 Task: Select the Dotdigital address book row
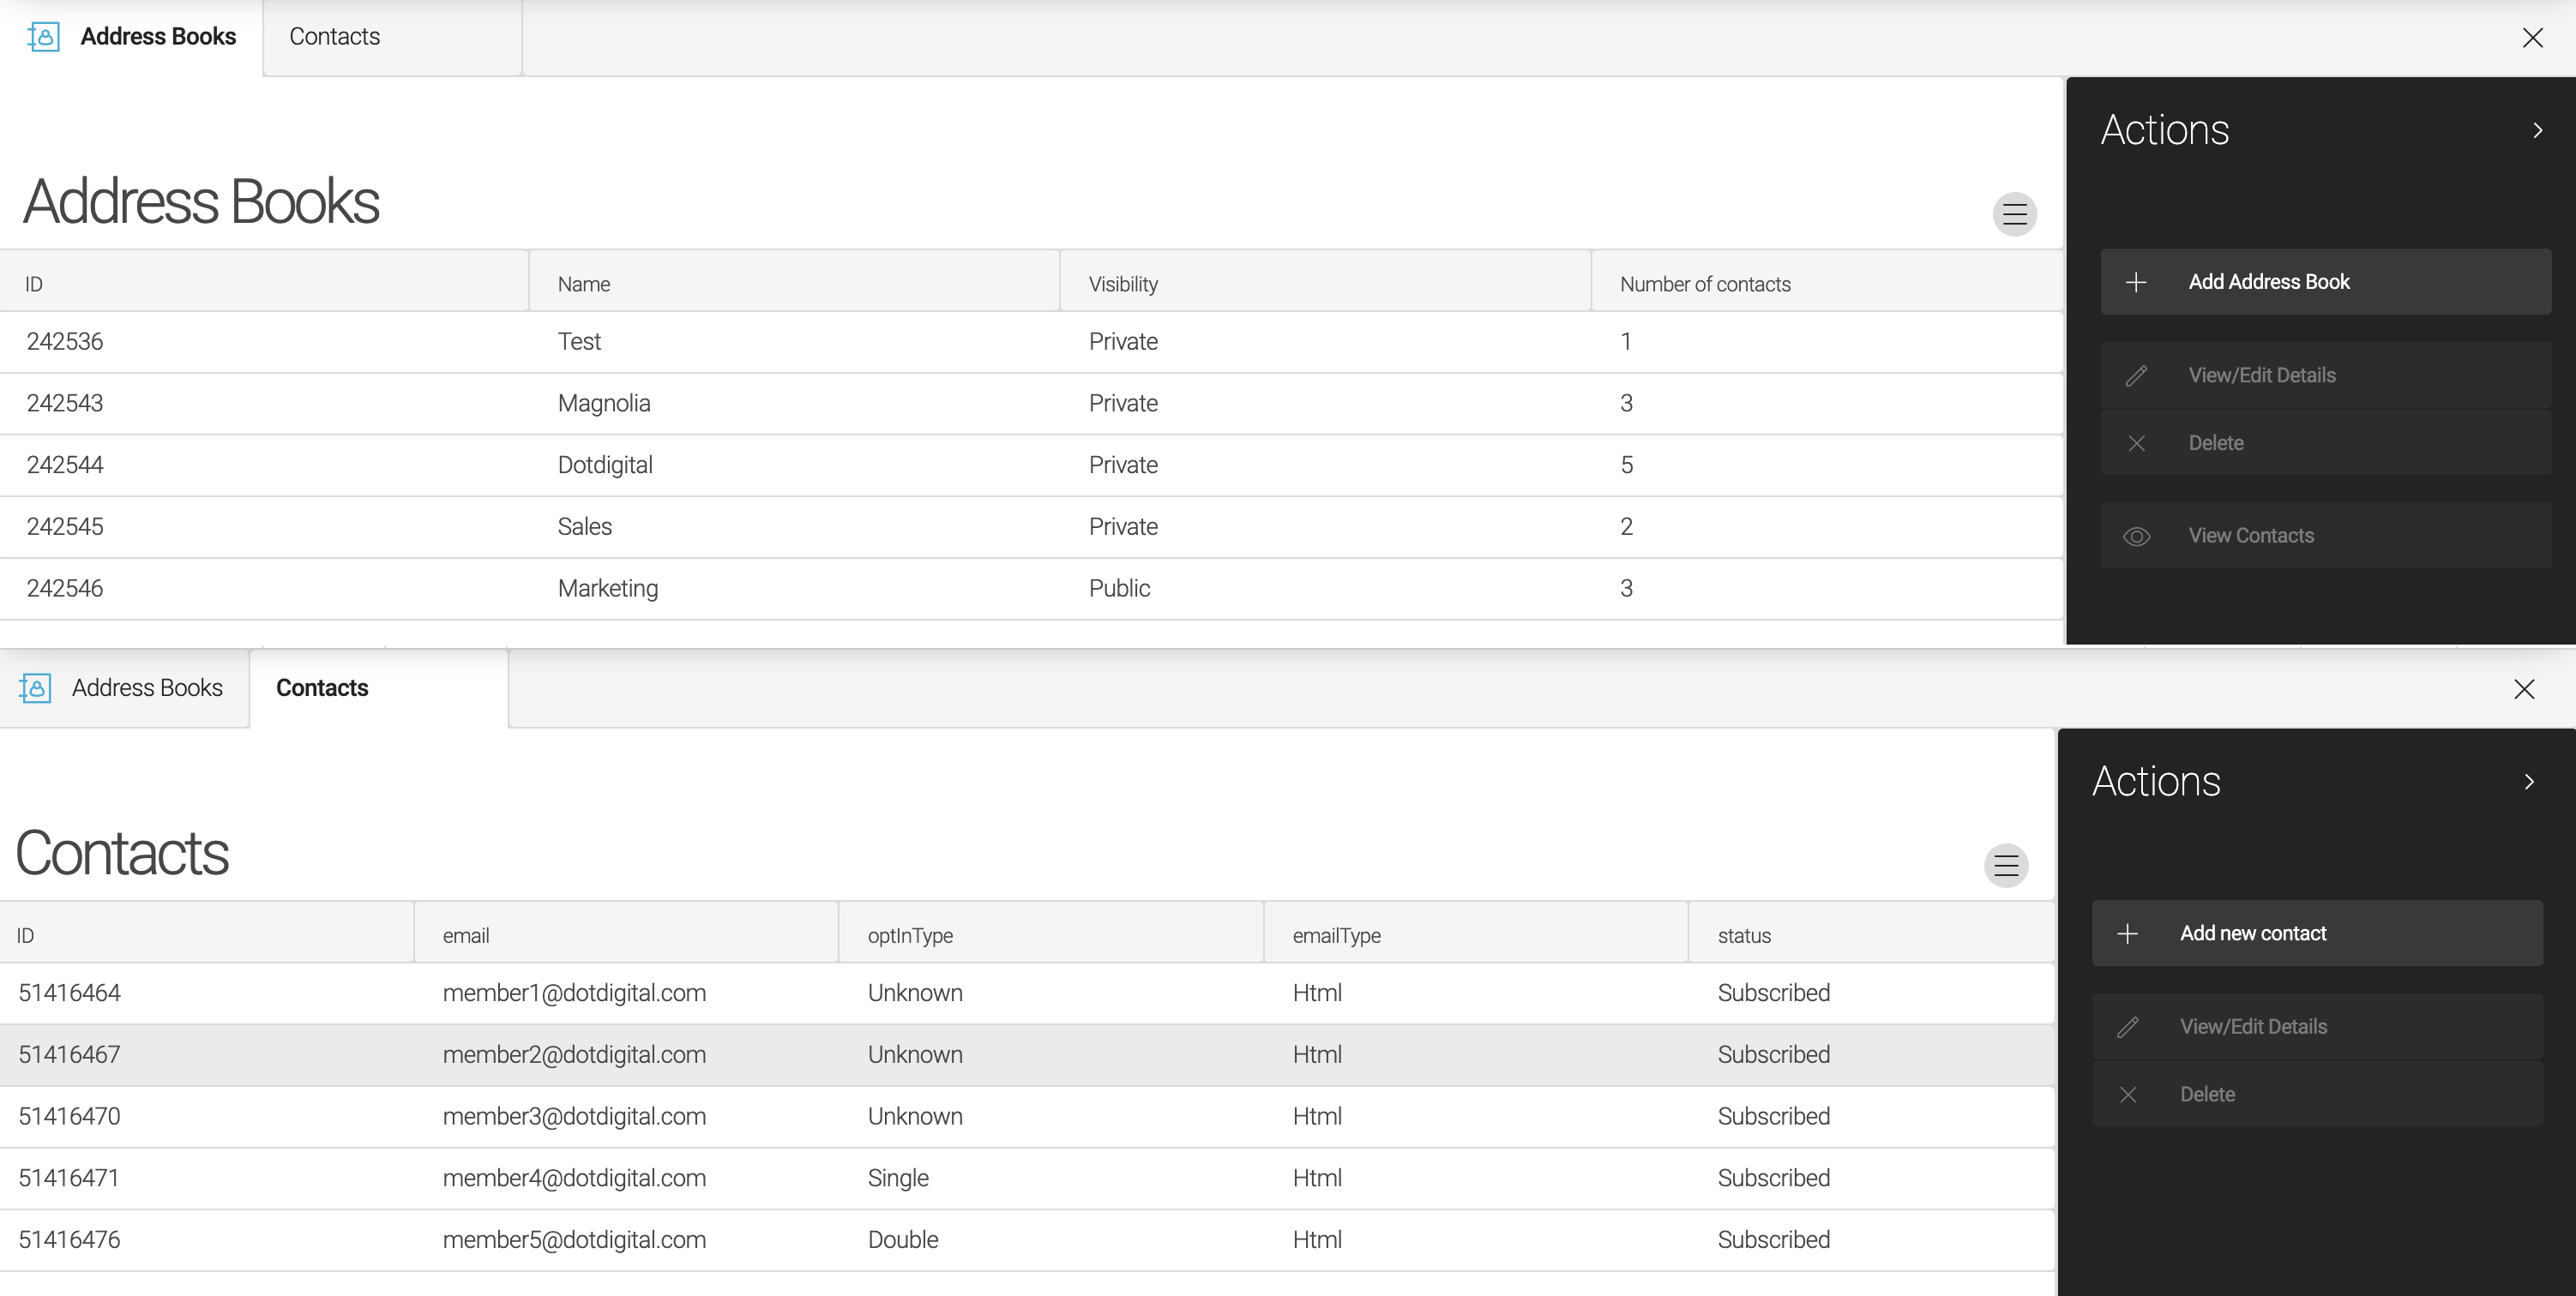point(604,465)
